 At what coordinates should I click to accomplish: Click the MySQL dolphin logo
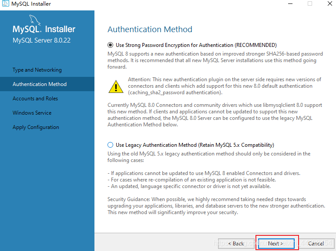(x=35, y=20)
